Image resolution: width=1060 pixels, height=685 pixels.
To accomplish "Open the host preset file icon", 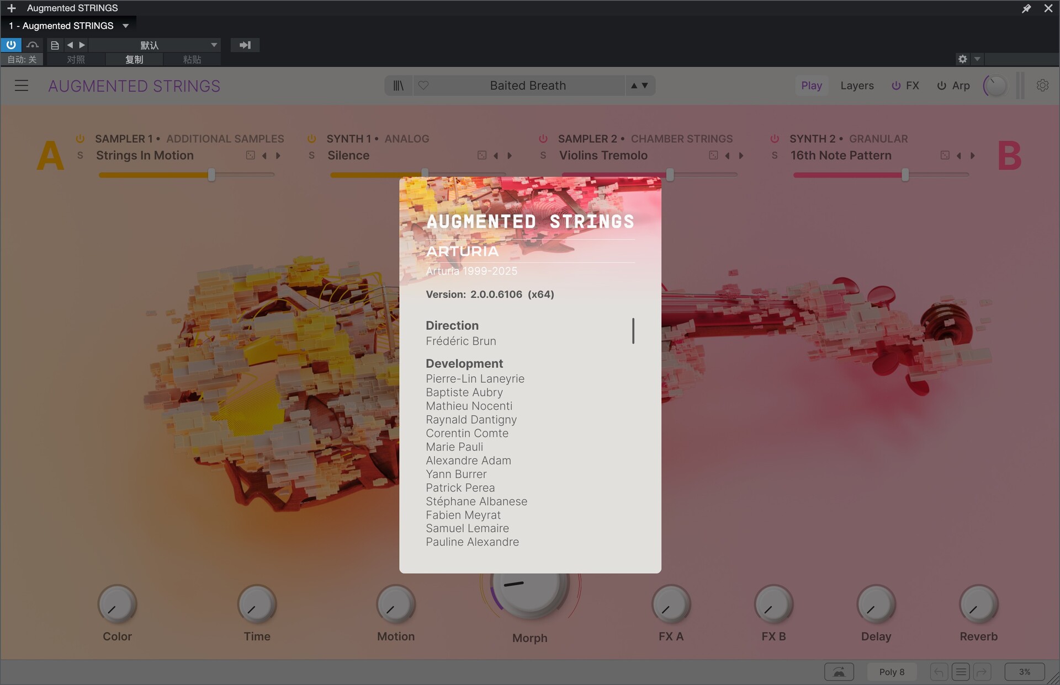I will tap(55, 45).
